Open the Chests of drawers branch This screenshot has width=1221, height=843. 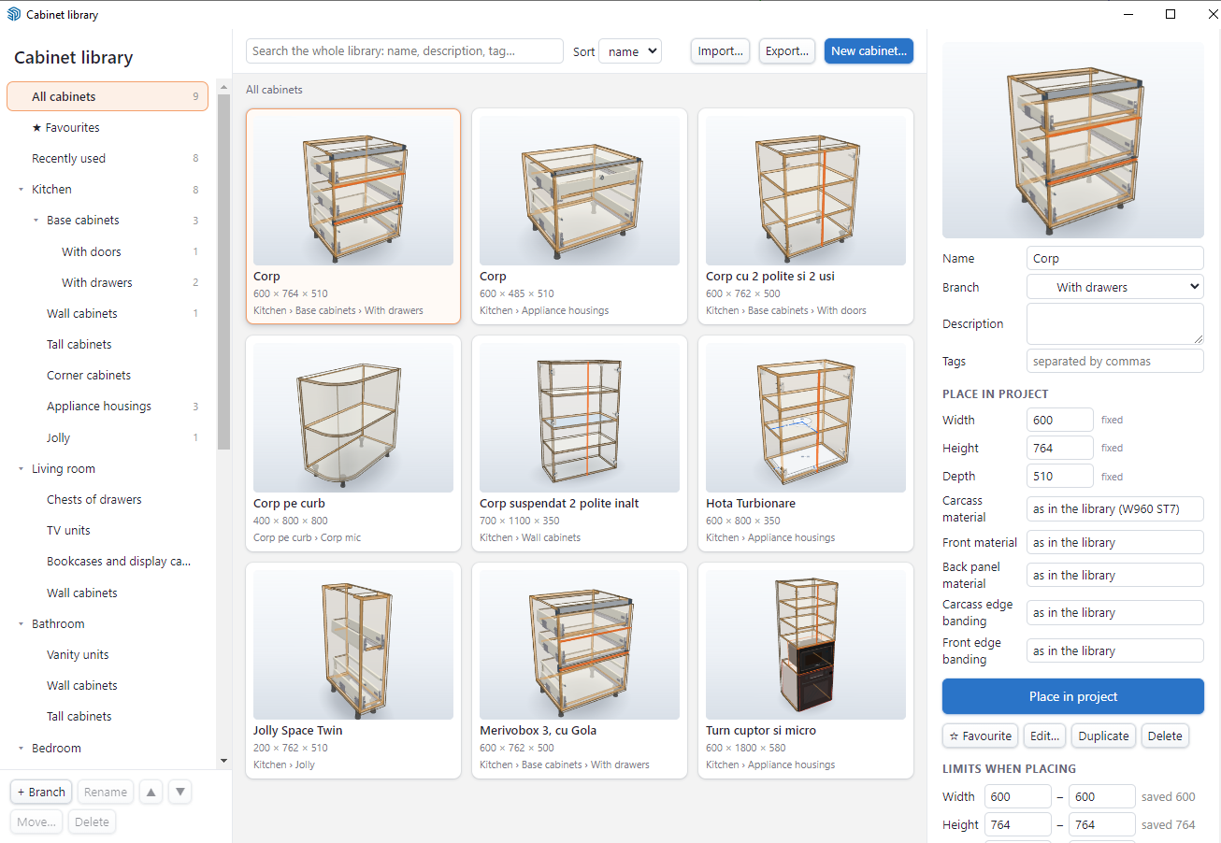click(x=108, y=500)
